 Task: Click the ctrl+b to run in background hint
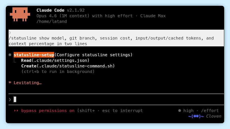coord(58,71)
